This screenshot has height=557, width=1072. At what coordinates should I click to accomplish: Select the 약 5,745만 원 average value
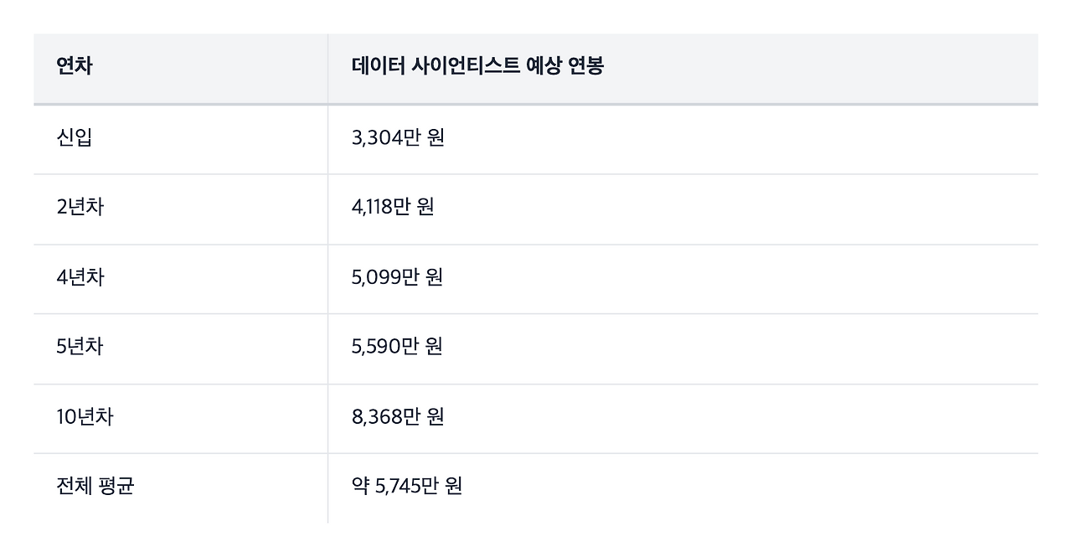click(407, 486)
